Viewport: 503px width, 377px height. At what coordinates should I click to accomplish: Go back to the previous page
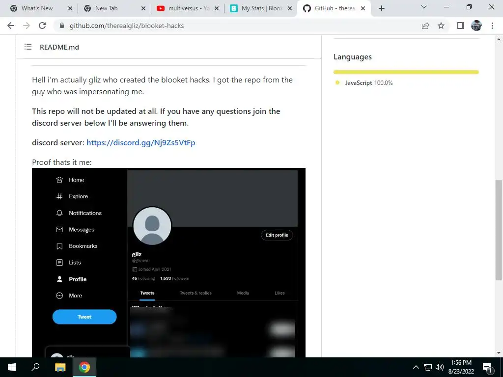(x=11, y=26)
